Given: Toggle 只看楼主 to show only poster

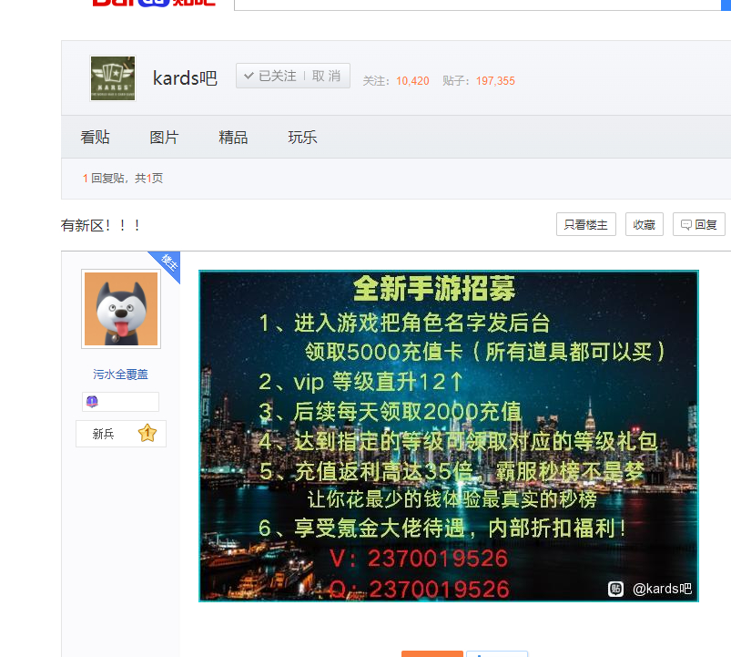Looking at the screenshot, I should 586,224.
